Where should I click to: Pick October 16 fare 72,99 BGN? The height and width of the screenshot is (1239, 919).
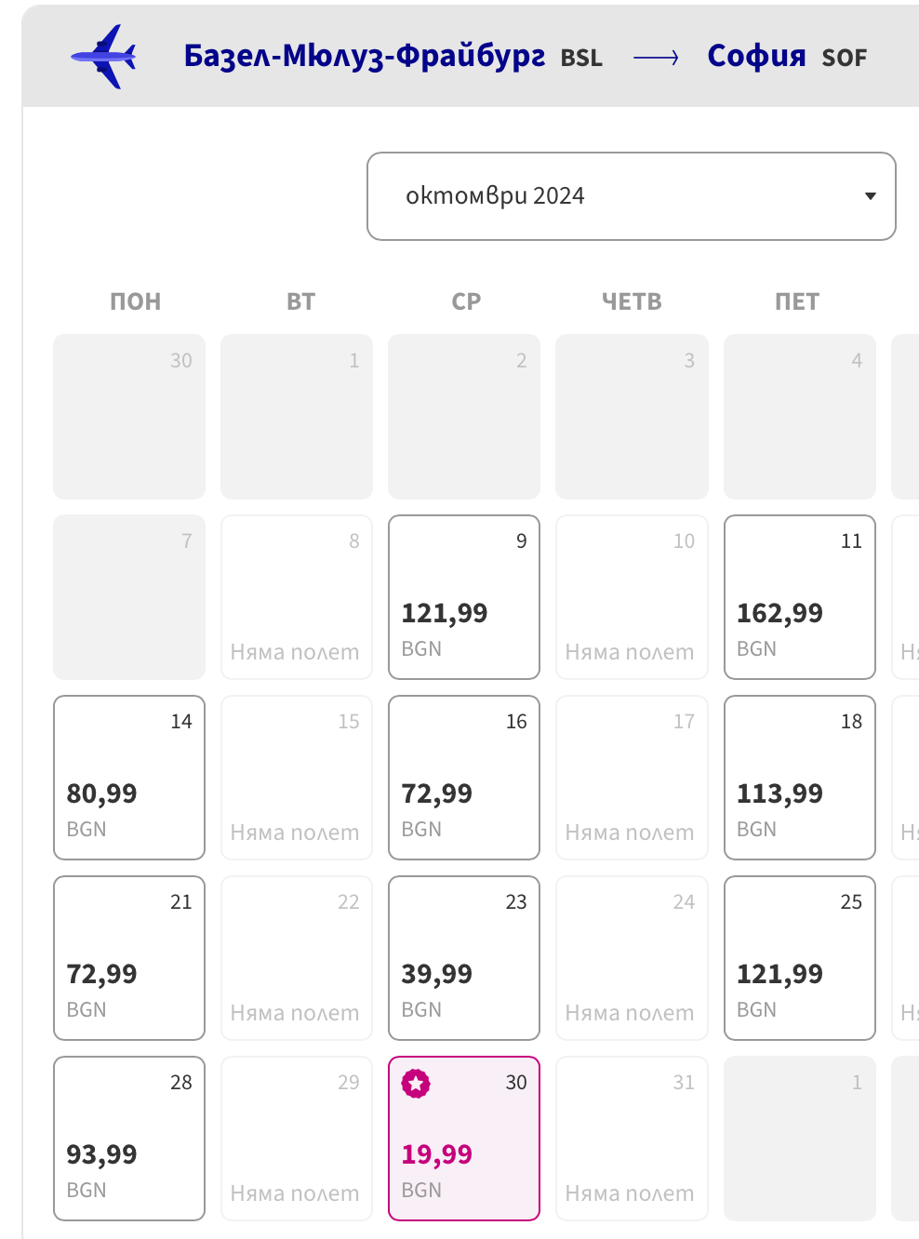(463, 778)
